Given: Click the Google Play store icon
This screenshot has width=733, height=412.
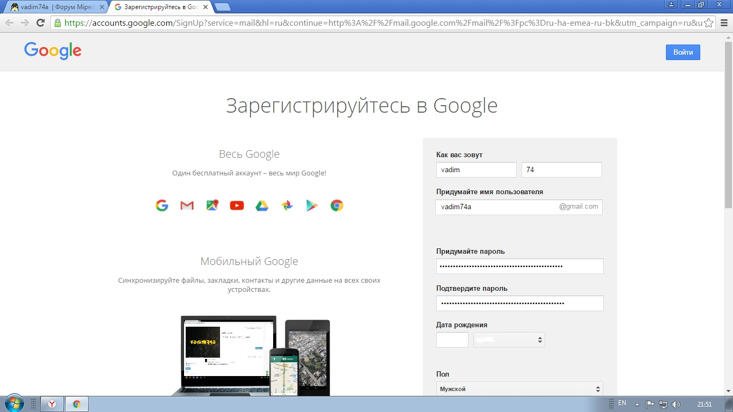Looking at the screenshot, I should pos(312,205).
